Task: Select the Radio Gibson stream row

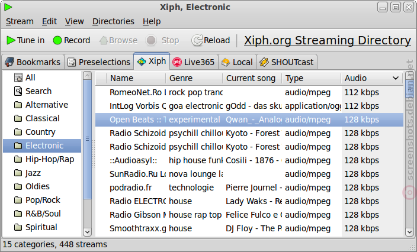Action: point(249,215)
